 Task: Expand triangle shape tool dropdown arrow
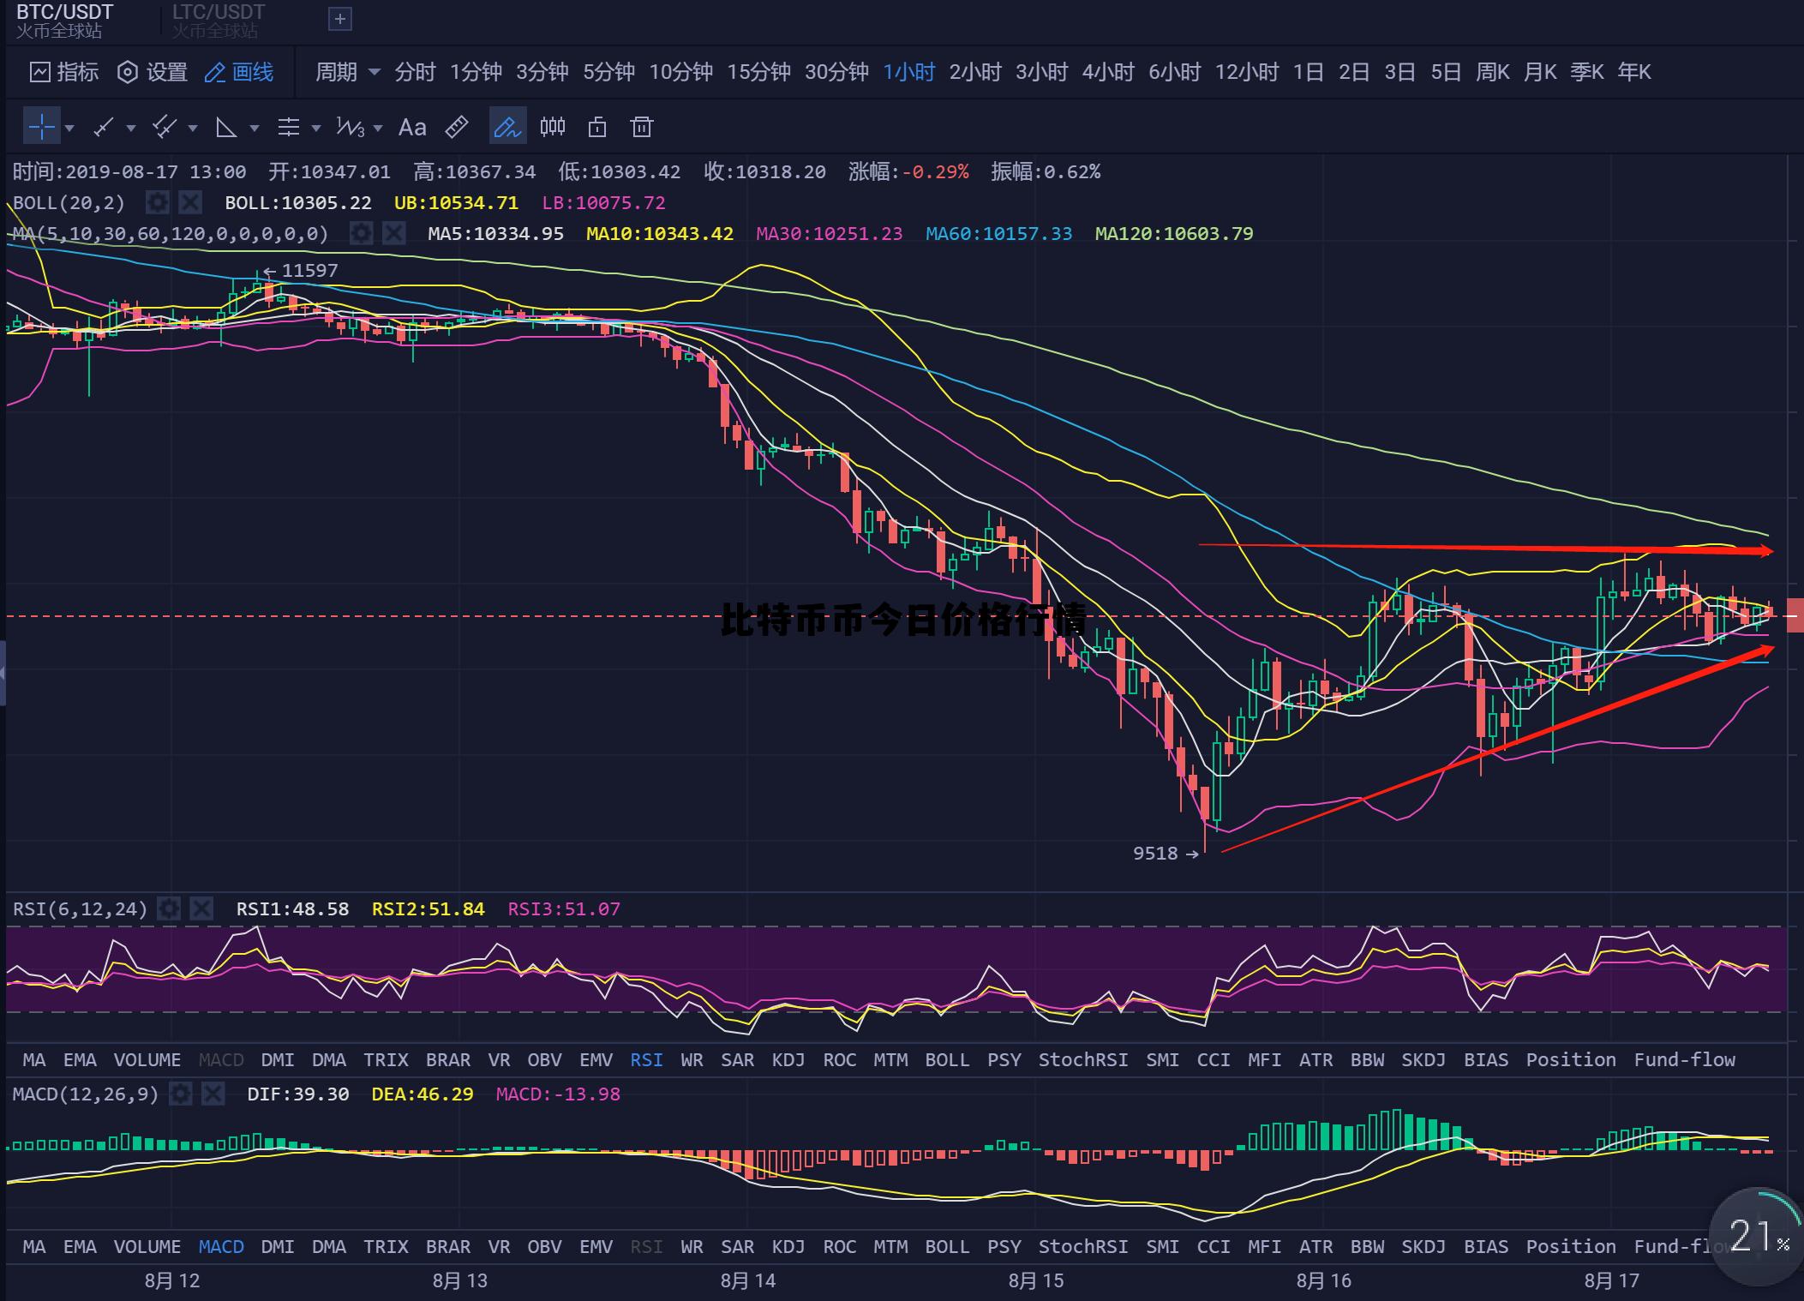pyautogui.click(x=255, y=129)
